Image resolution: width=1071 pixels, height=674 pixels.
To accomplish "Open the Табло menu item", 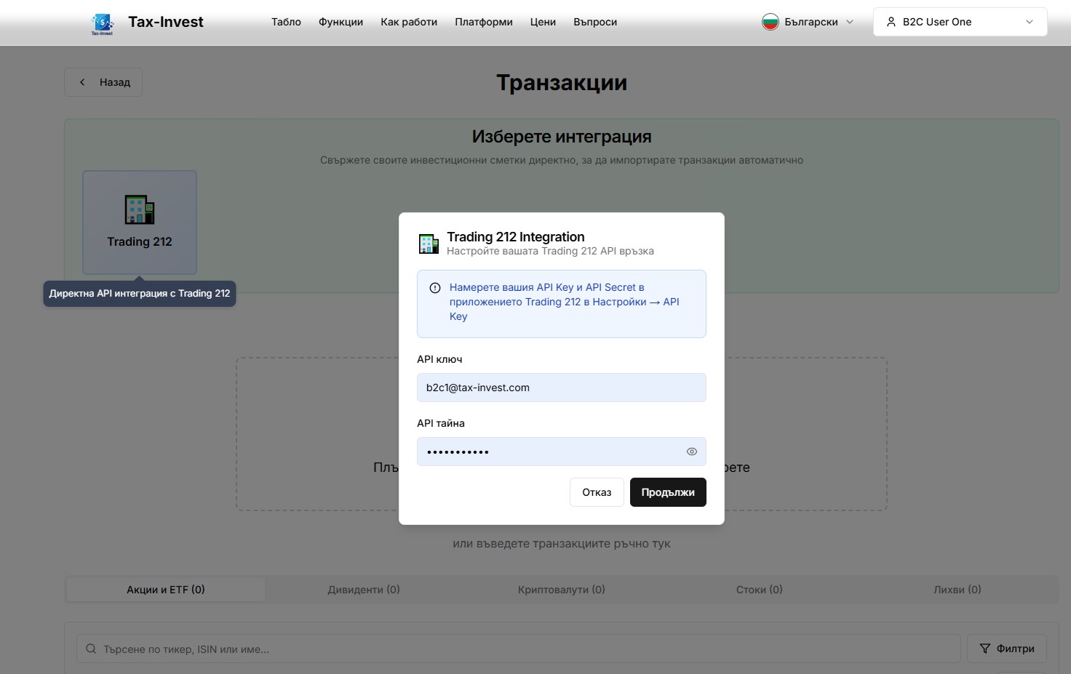I will [x=286, y=22].
